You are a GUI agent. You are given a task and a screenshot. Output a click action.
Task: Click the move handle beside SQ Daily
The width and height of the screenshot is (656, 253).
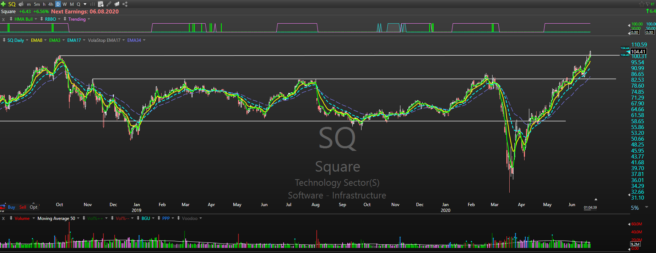tap(4, 40)
